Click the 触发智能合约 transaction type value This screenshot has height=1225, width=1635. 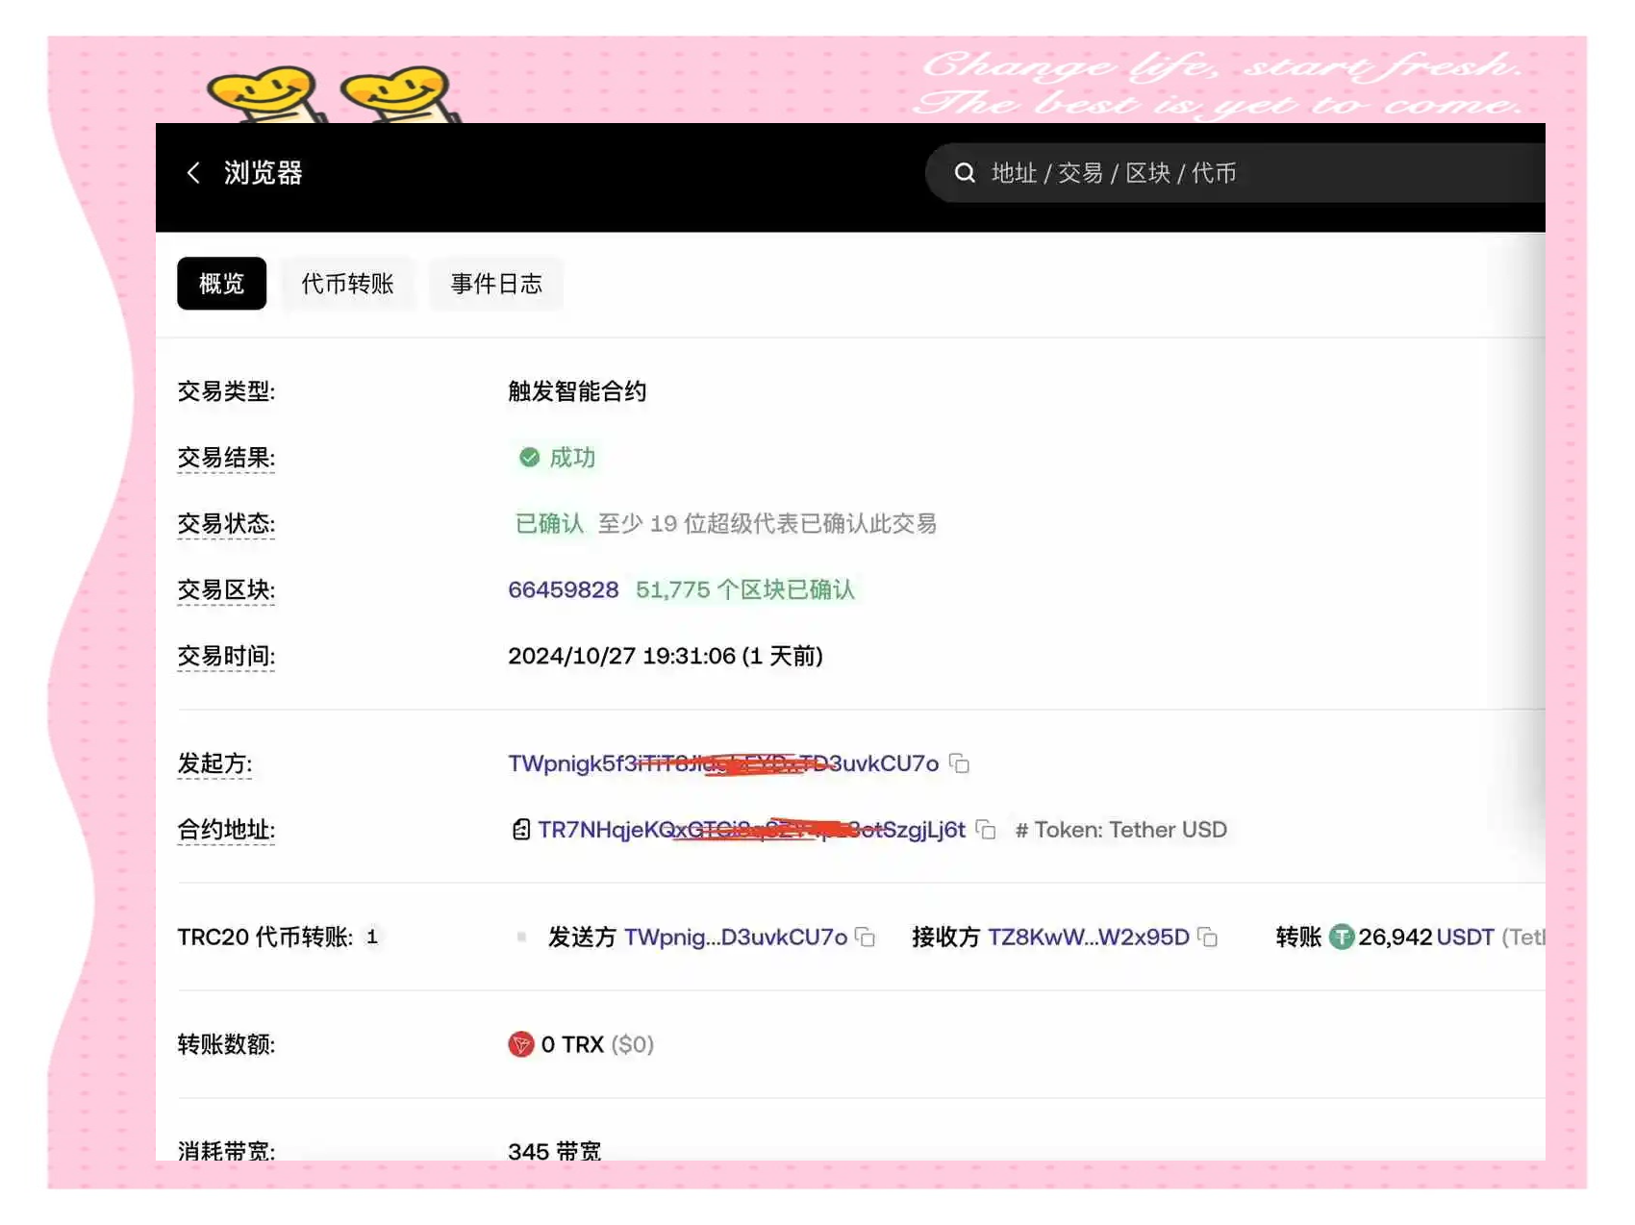tap(577, 391)
